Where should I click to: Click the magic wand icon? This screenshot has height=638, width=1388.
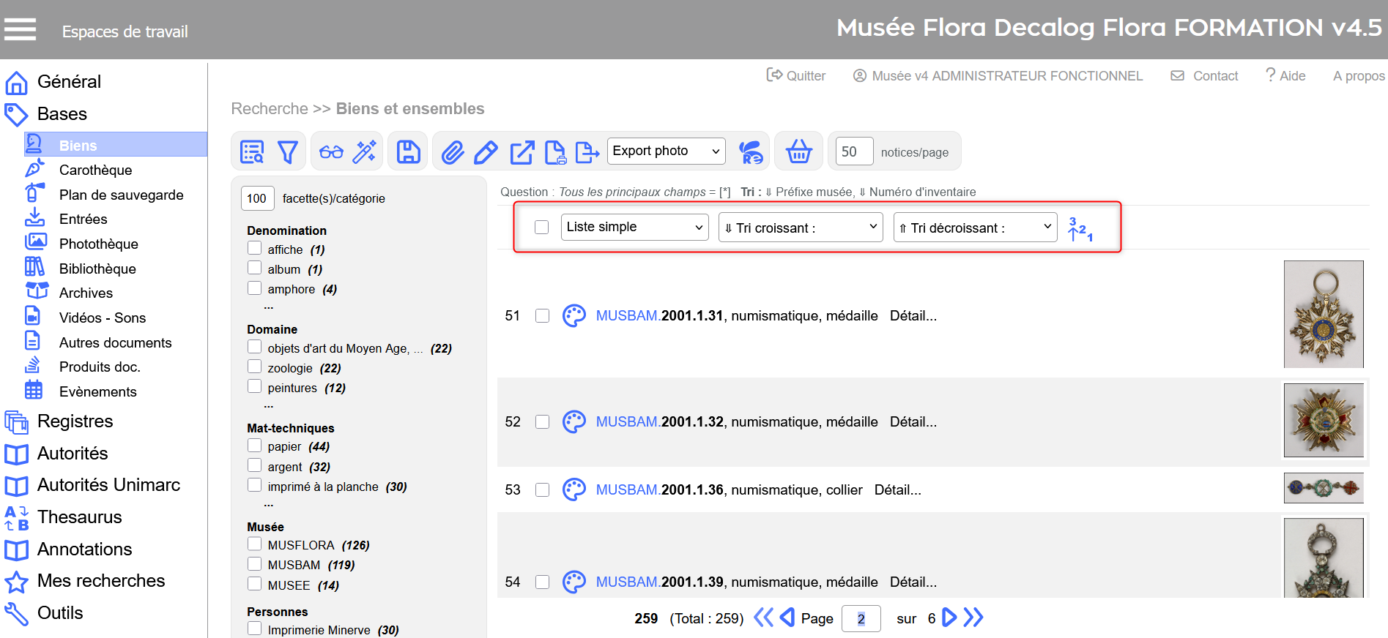pyautogui.click(x=364, y=152)
